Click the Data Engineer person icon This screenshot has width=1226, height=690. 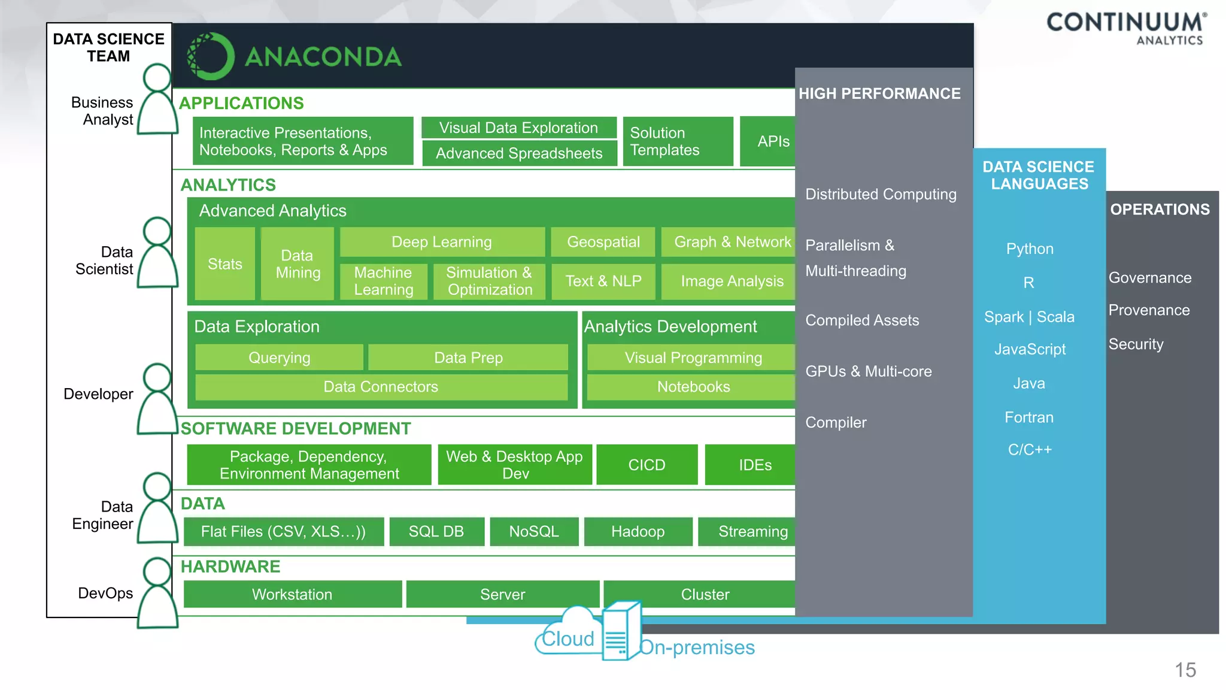157,509
